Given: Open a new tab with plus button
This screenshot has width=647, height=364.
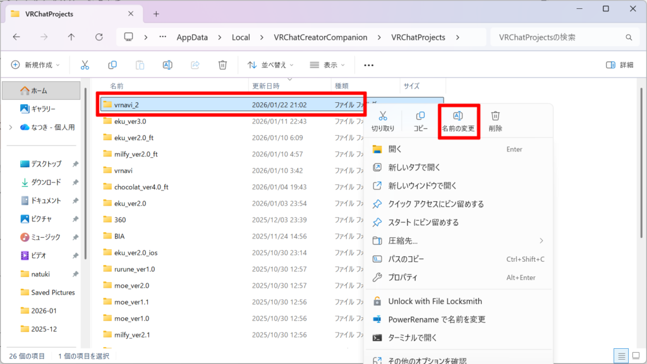Looking at the screenshot, I should coord(156,13).
